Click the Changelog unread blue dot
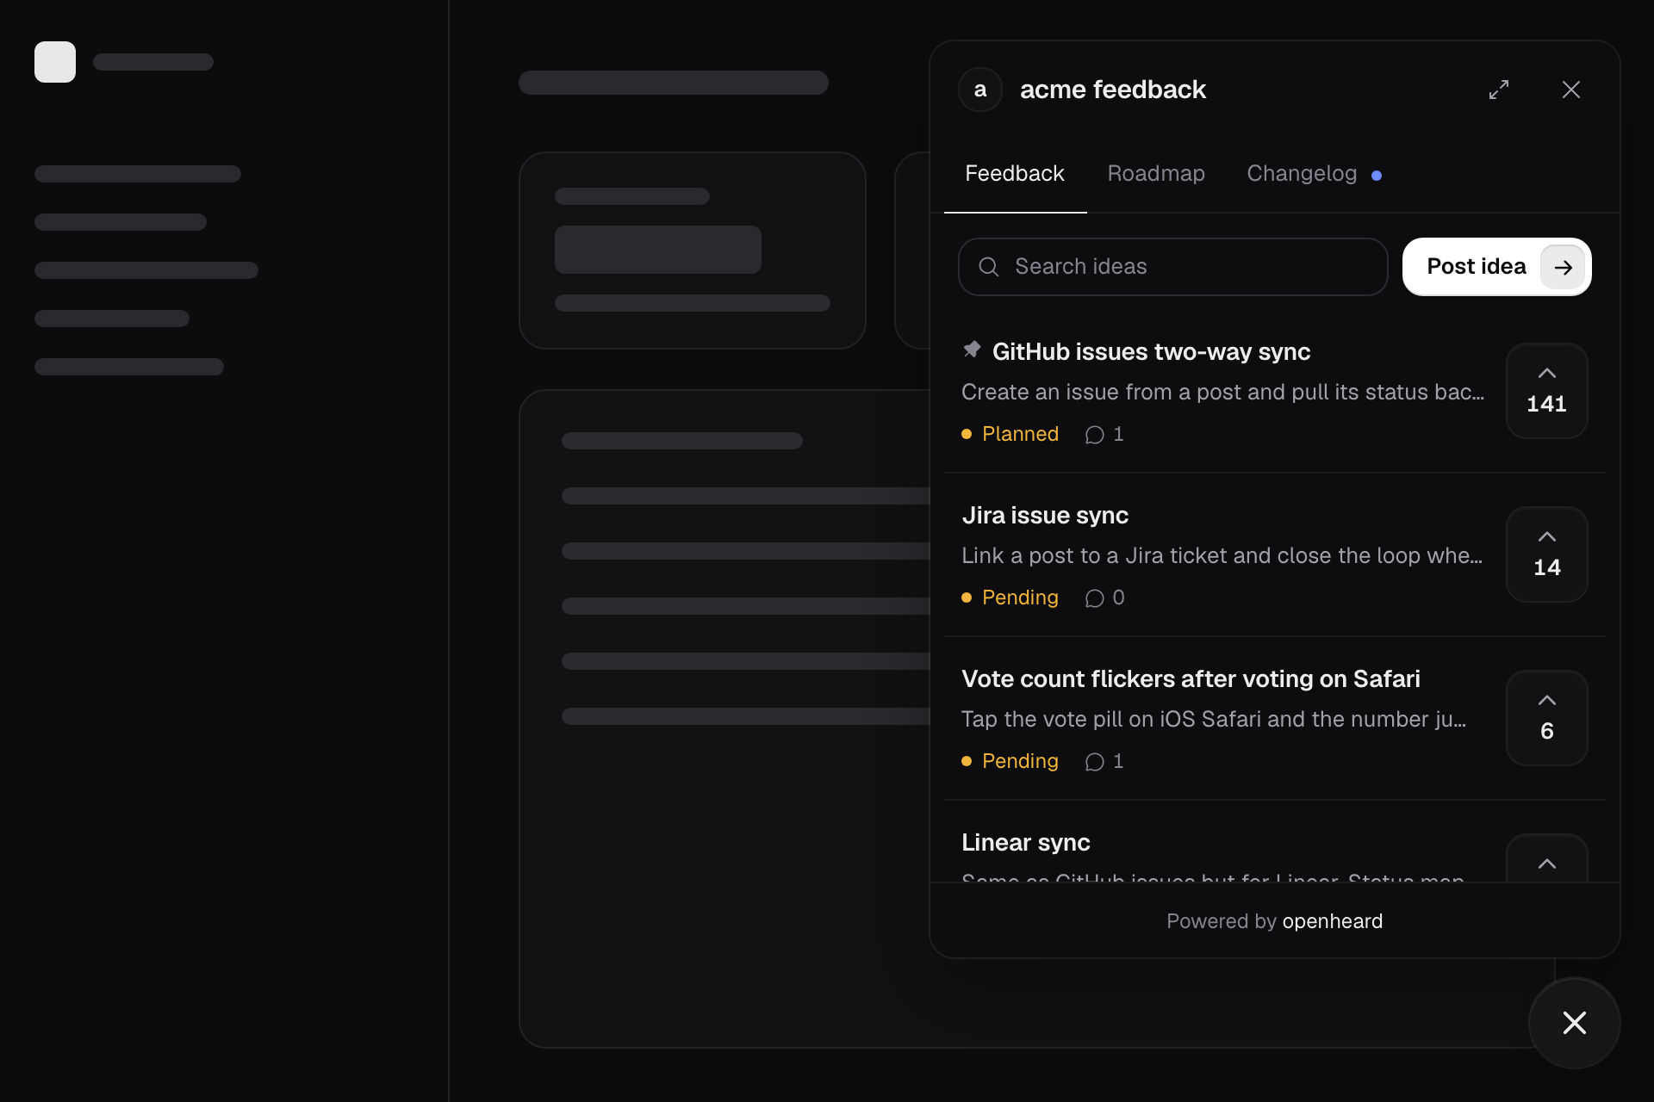1654x1102 pixels. [1377, 176]
